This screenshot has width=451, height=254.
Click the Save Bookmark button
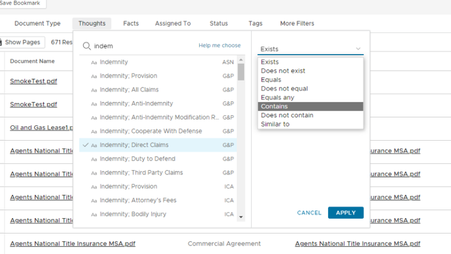coord(20,3)
